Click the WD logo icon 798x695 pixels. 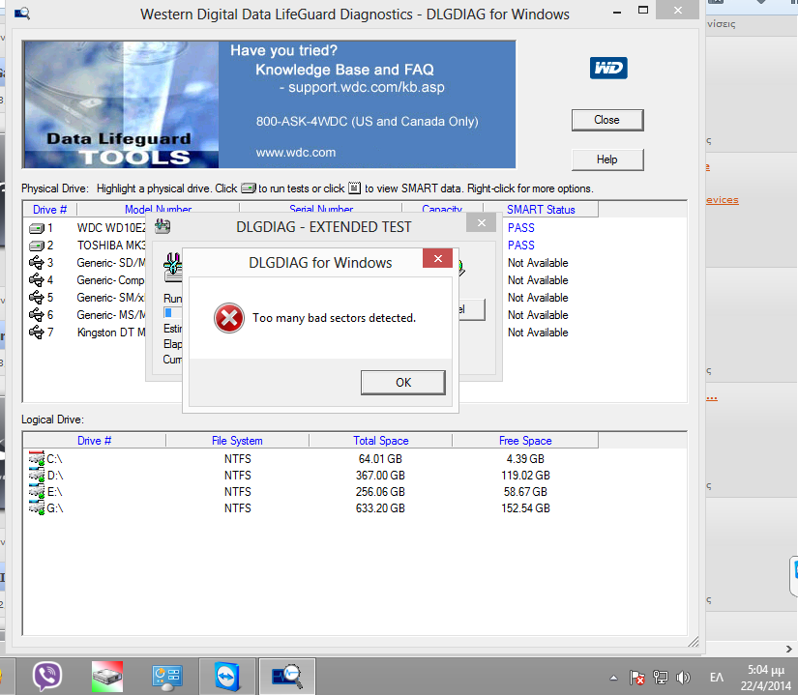click(x=608, y=68)
